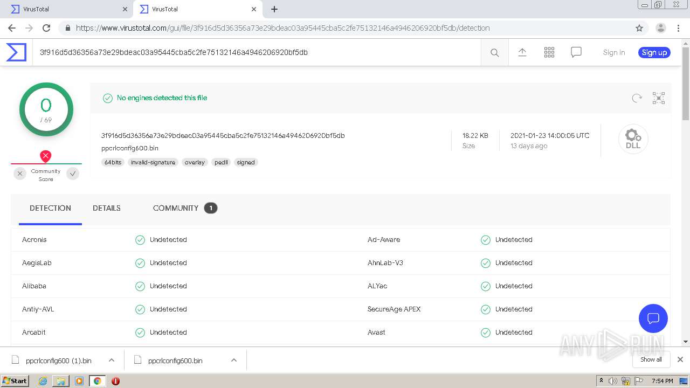Screen dimensions: 690x388
Task: Click the upload file icon
Action: 522,52
